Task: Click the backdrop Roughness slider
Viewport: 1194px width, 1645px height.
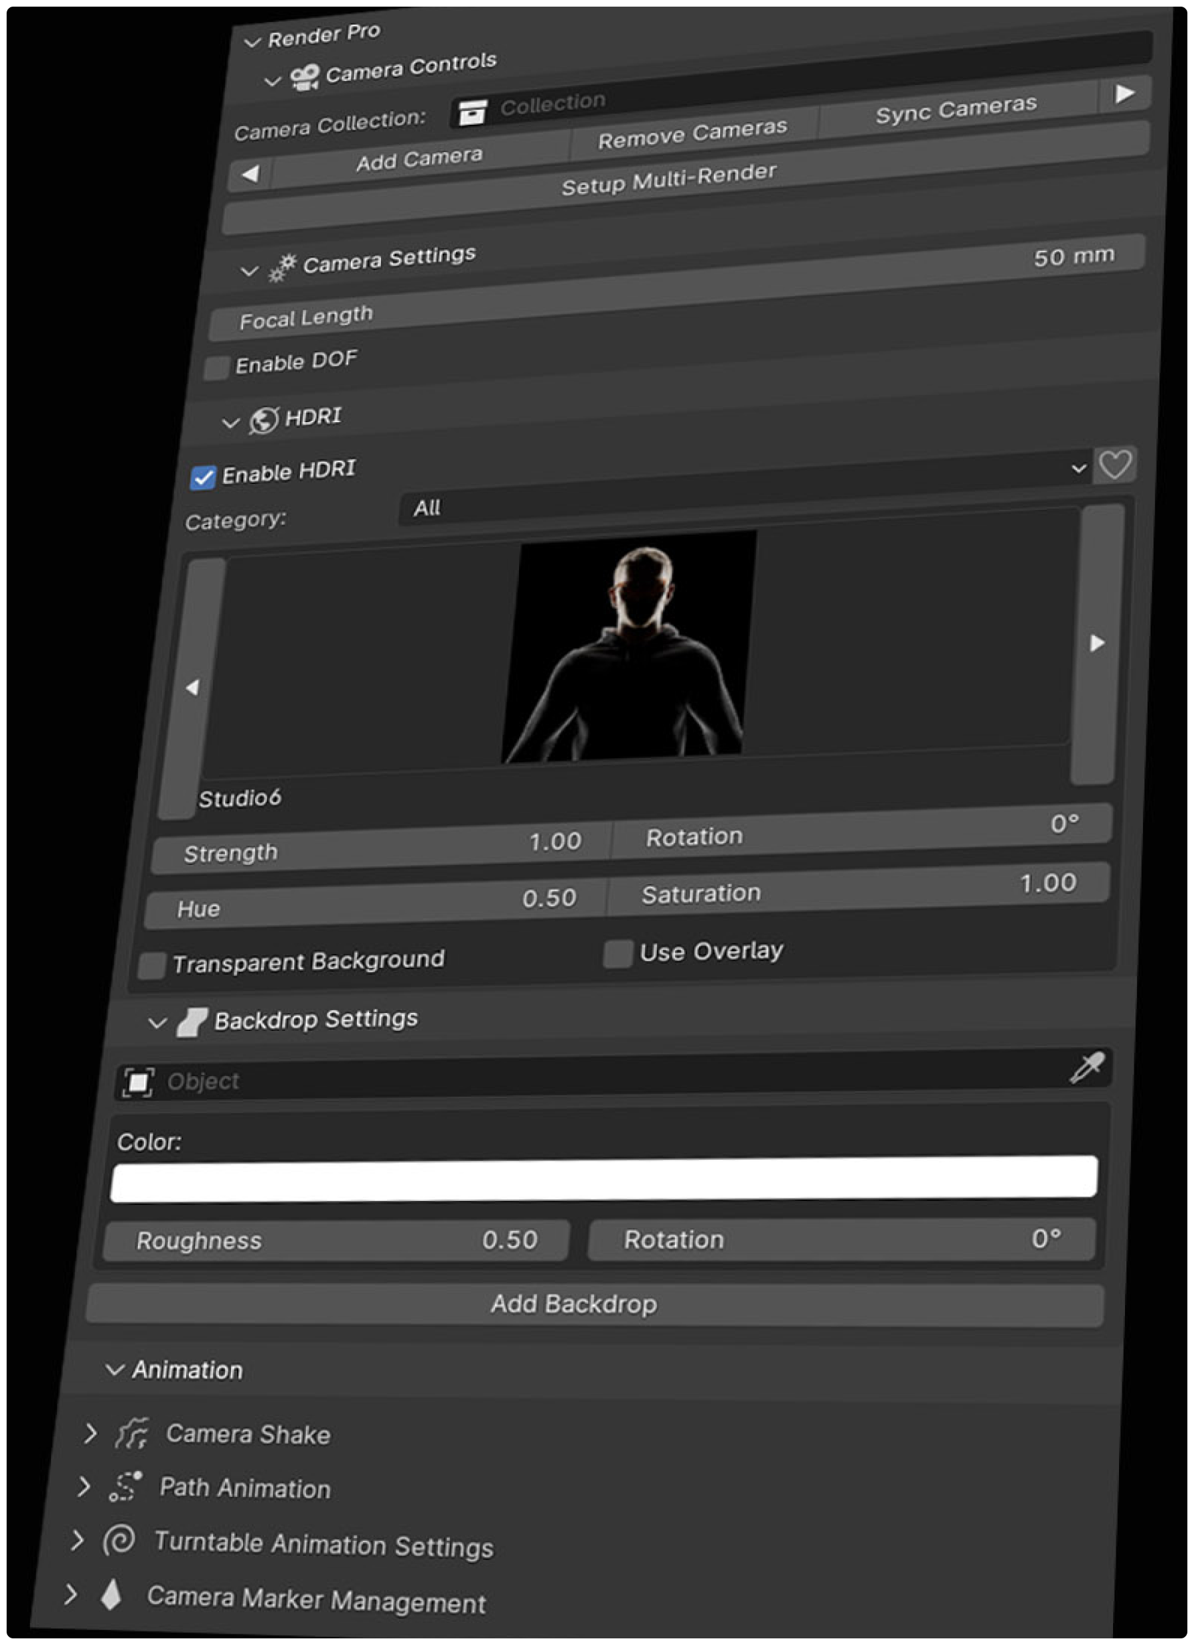Action: tap(336, 1240)
